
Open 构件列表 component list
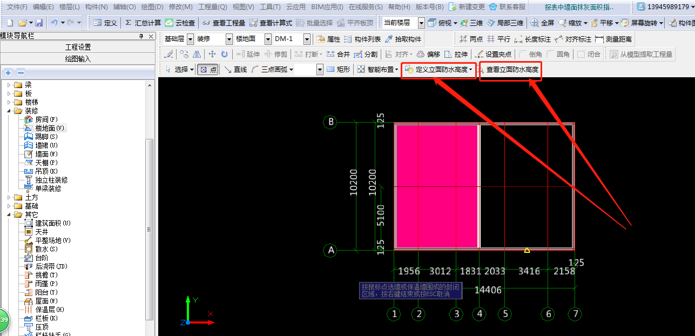(x=362, y=39)
